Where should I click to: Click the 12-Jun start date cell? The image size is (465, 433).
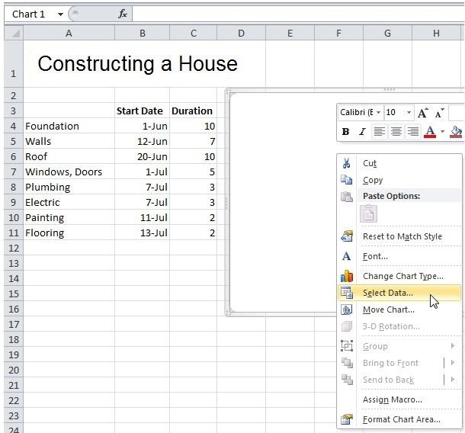click(142, 141)
